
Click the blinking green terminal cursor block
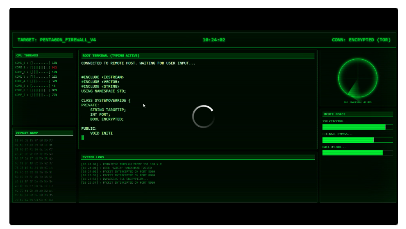(83, 138)
